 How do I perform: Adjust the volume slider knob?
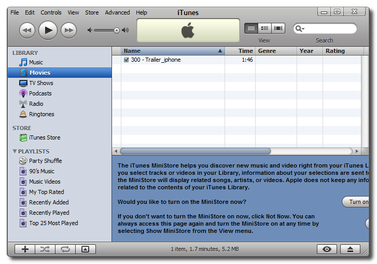[117, 31]
